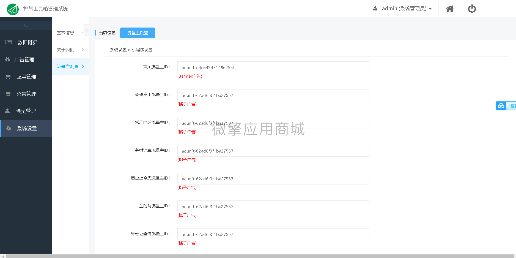Click the 应用管理 cart icon
The width and height of the screenshot is (516, 258).
(8, 77)
